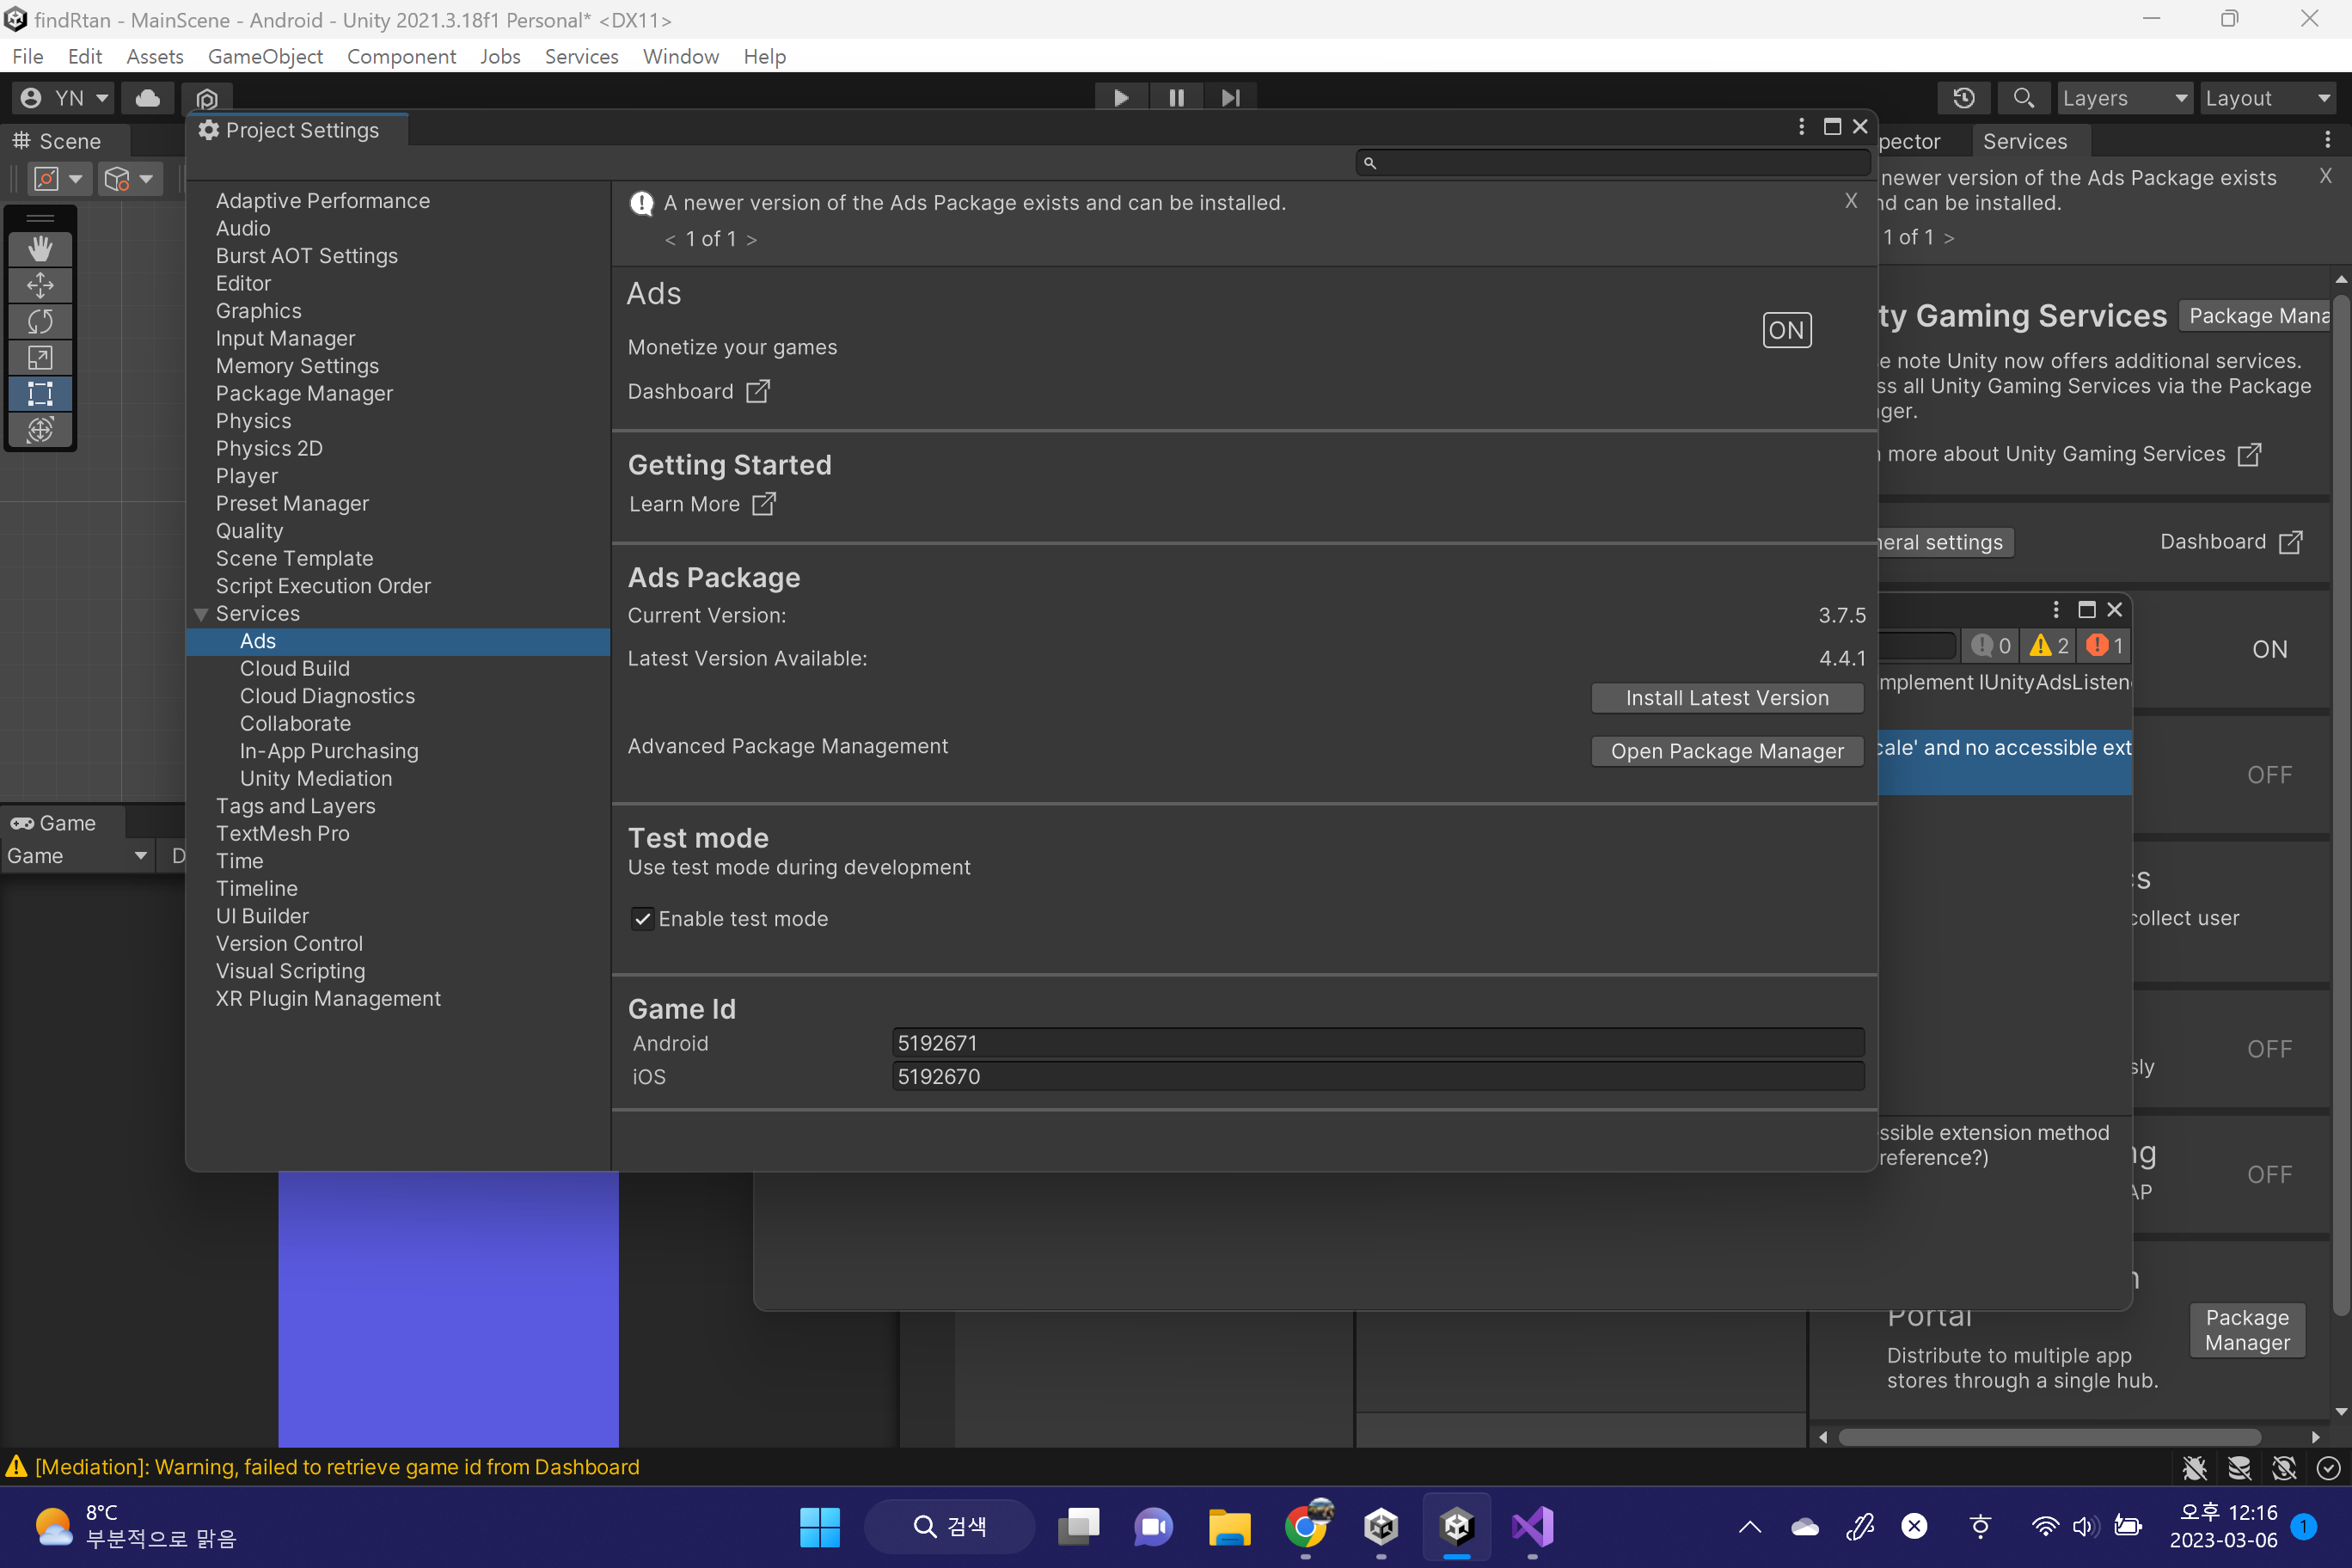Open the Dashboard link in Services panel

2231,542
